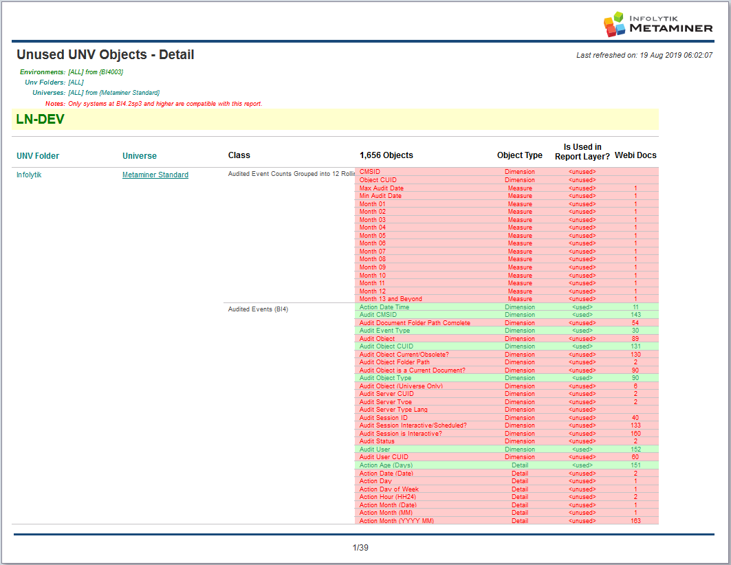Click the Audit Status entry
This screenshot has height=565, width=731.
click(x=377, y=441)
